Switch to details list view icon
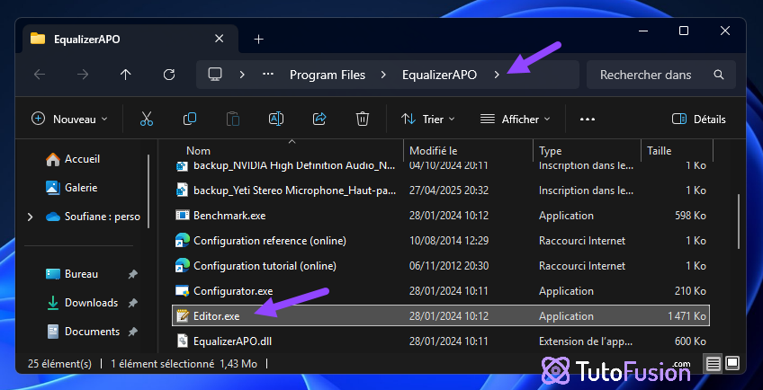This screenshot has width=763, height=390. point(714,363)
